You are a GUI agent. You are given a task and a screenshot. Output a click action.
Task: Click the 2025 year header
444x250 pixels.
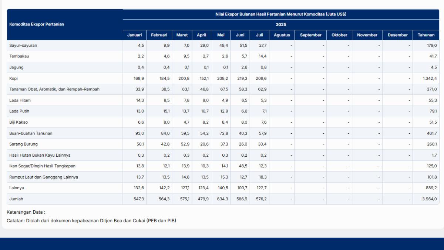pos(281,25)
